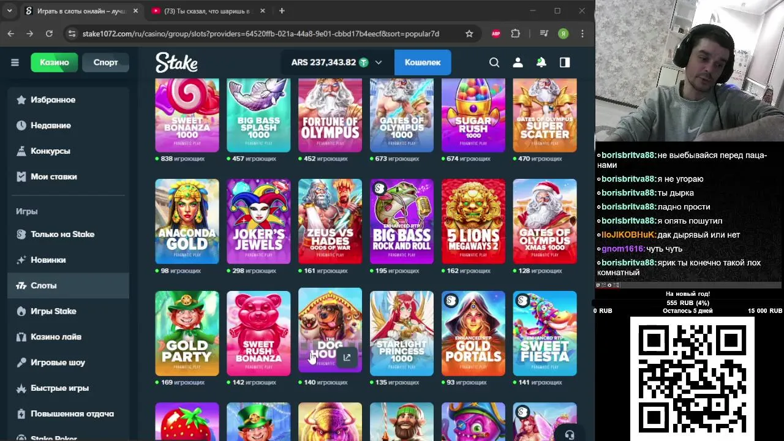Toggle the side panel icon in header
Image resolution: width=784 pixels, height=441 pixels.
565,62
